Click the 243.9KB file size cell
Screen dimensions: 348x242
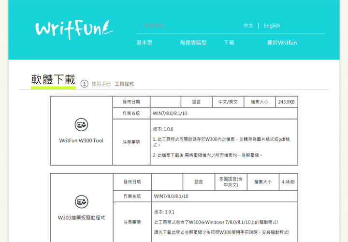click(286, 102)
